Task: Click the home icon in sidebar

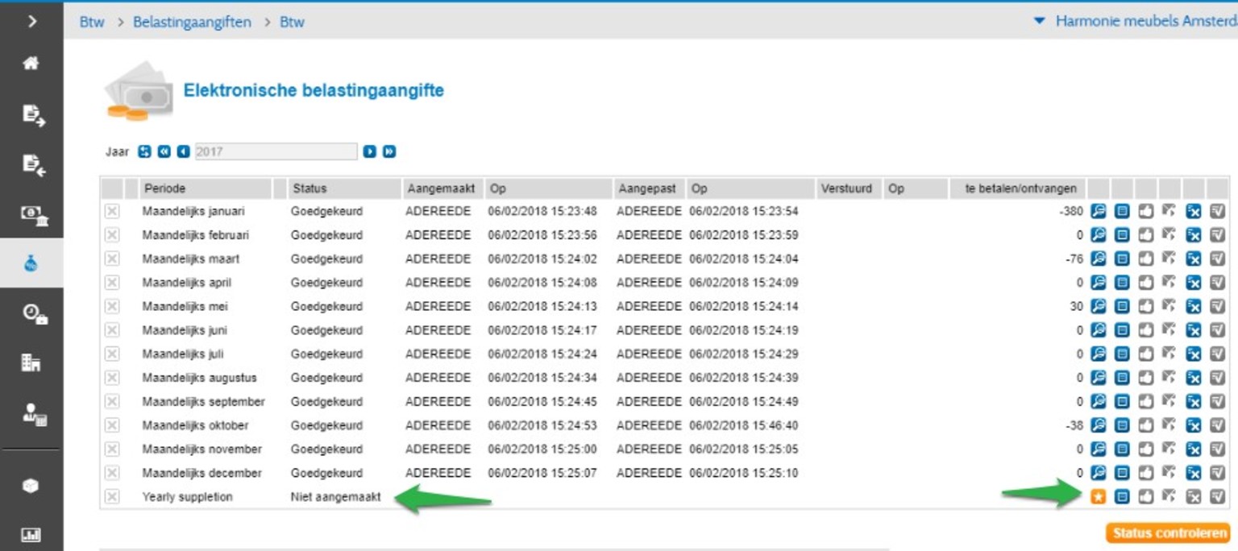Action: [31, 63]
